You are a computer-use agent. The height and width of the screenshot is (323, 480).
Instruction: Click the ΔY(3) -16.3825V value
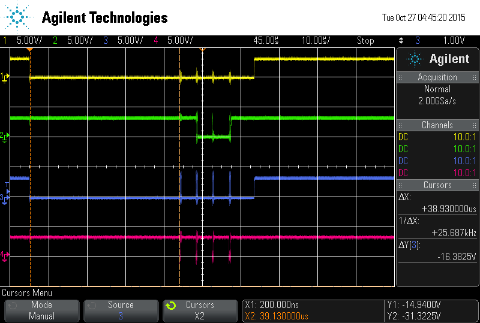[x=457, y=257]
